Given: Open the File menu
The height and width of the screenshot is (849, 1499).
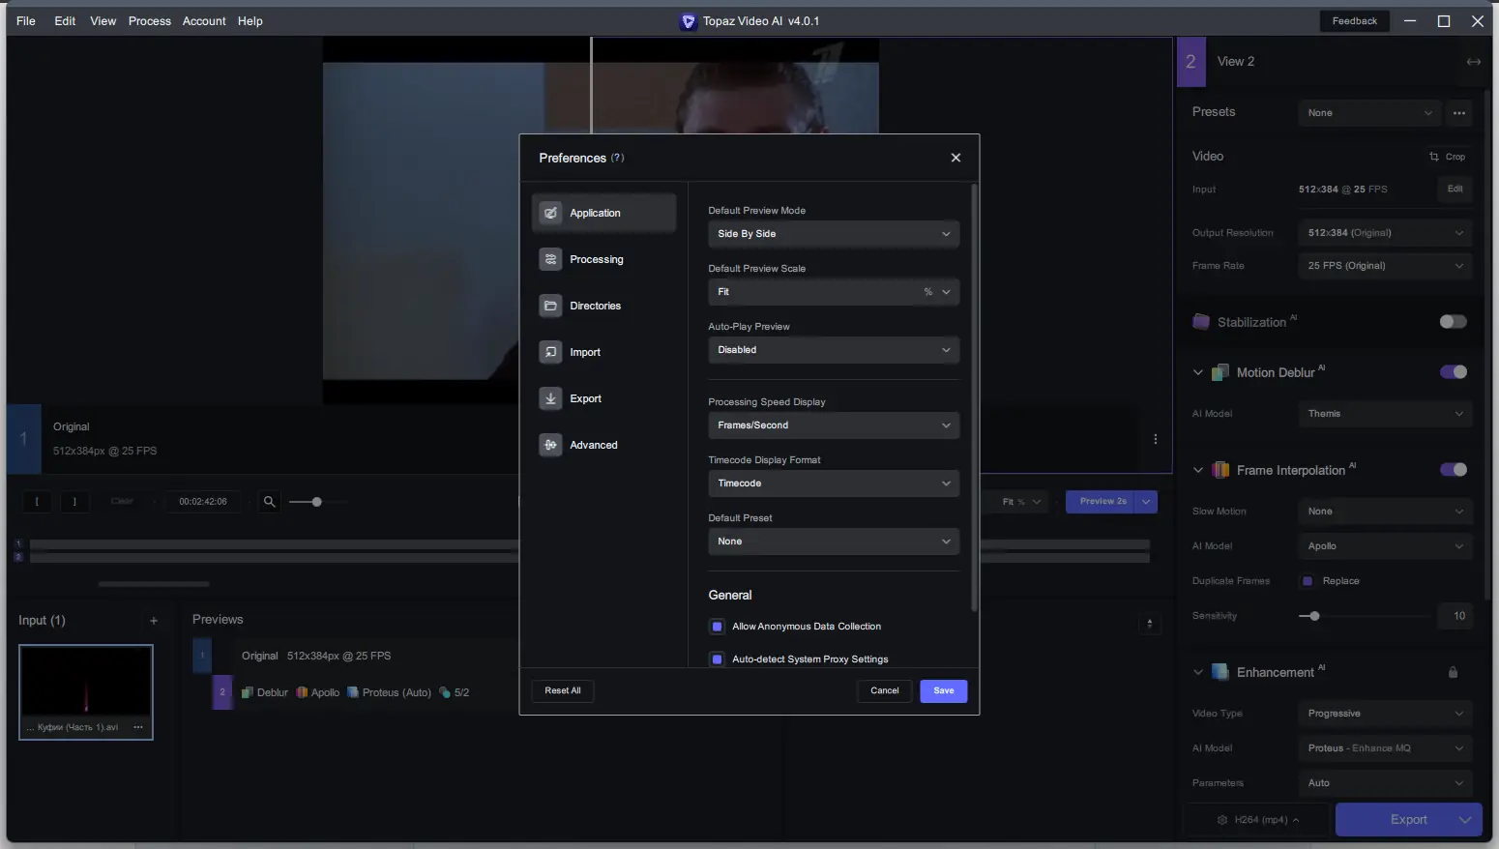Looking at the screenshot, I should 26,21.
